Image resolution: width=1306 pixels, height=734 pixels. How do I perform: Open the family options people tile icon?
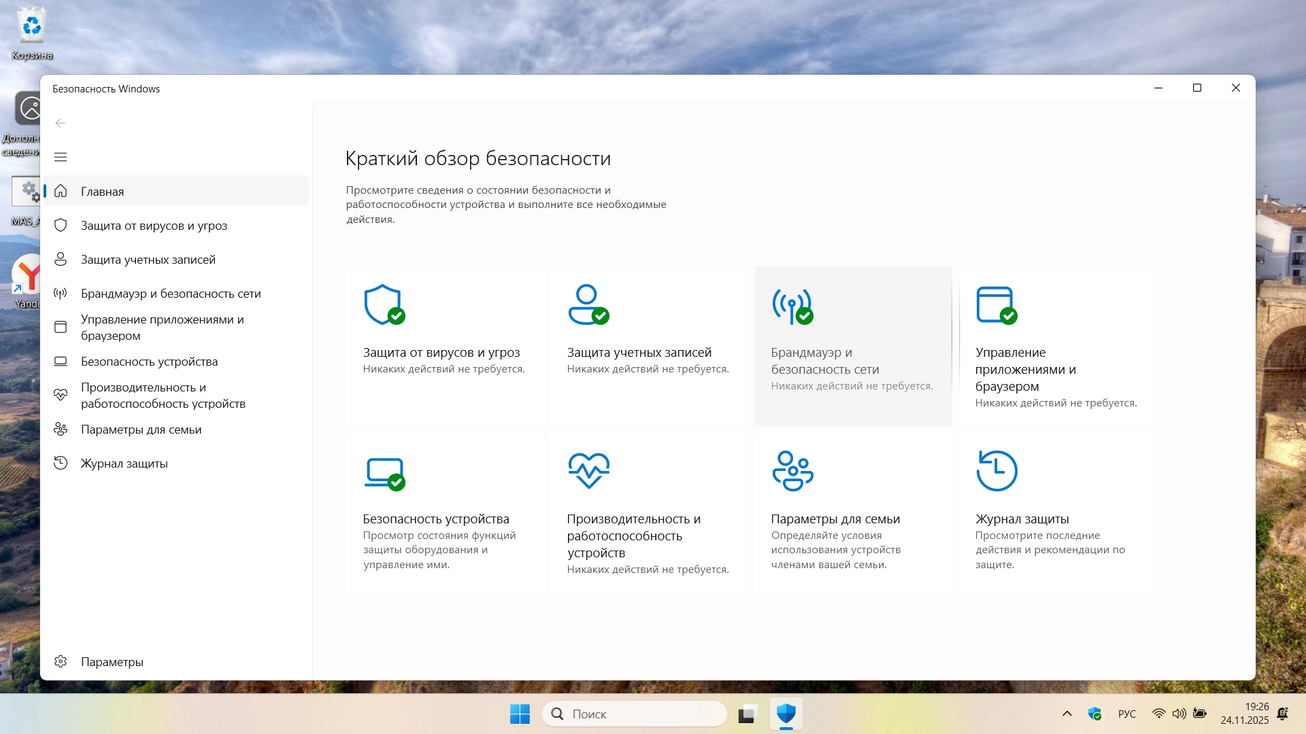click(x=792, y=470)
